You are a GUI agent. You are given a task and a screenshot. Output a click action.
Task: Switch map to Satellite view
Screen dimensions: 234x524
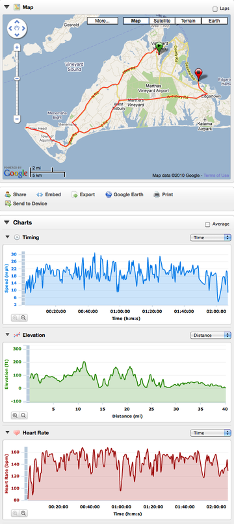coord(162,21)
